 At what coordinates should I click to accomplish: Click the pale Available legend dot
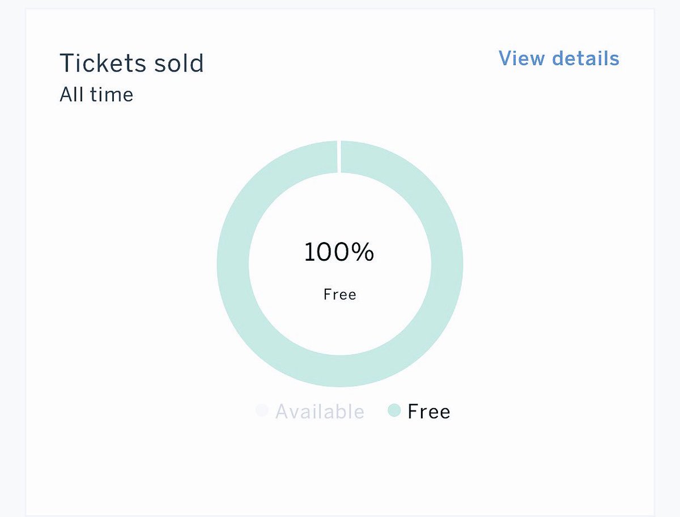click(x=262, y=410)
